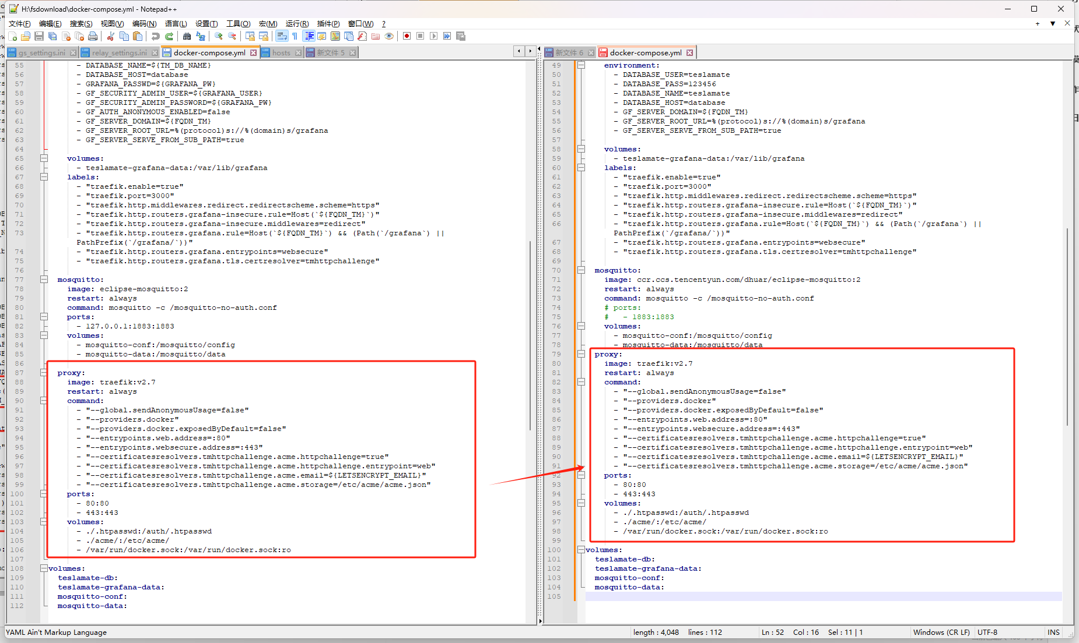Viewport: 1079px width, 643px height.
Task: Click the right pane vertical scrollbar
Action: (1067, 326)
